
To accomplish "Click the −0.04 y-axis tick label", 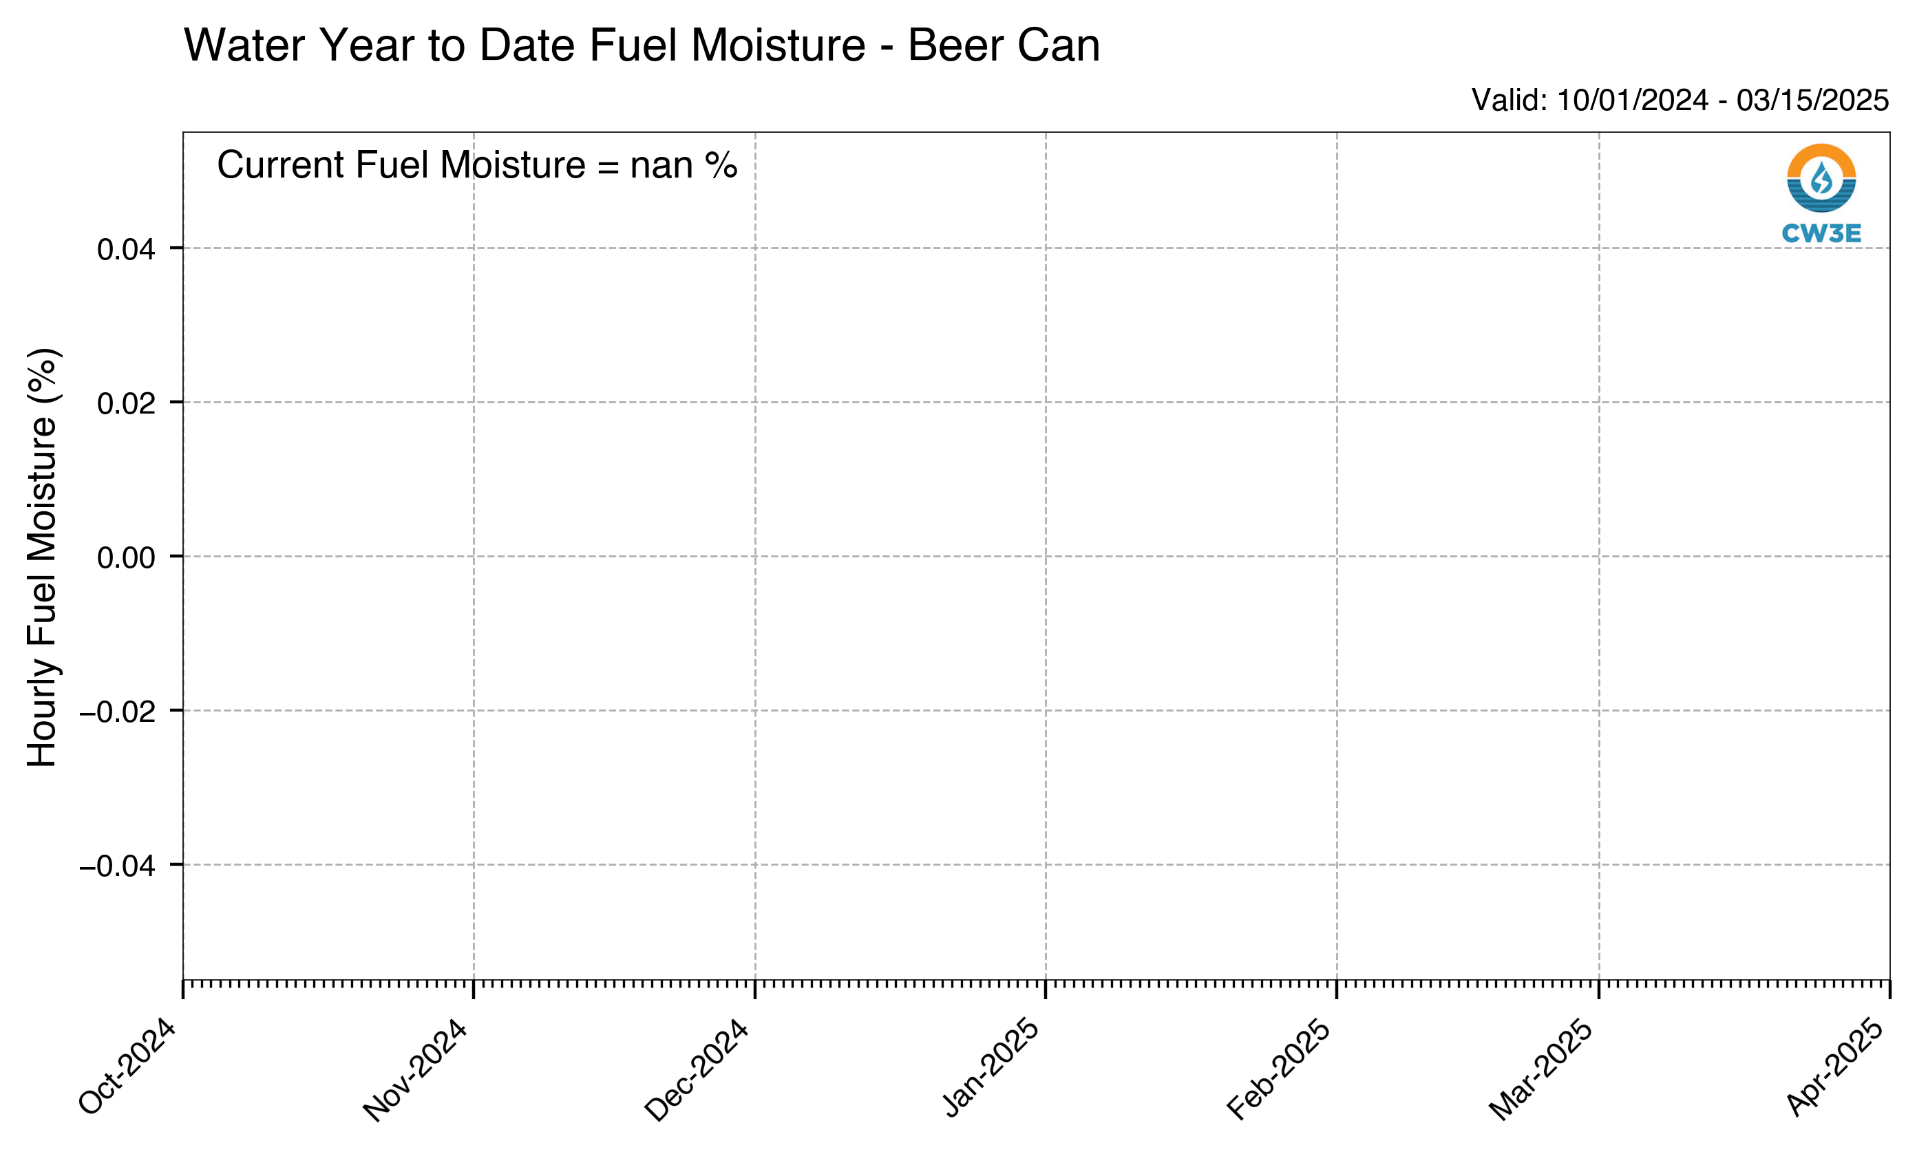I will 118,866.
